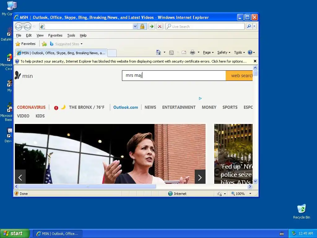Click the Back navigation arrow button
Image resolution: width=317 pixels, height=238 pixels.
coord(19,26)
